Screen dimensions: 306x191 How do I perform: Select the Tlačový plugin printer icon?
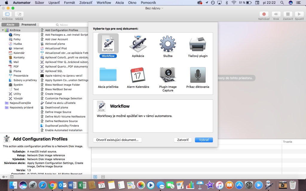(x=198, y=44)
